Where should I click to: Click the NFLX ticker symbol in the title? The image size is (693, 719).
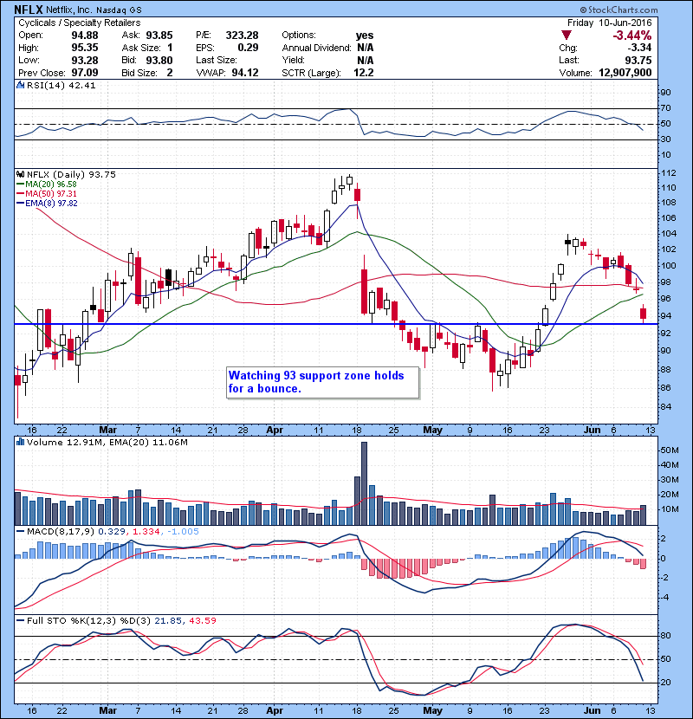[29, 10]
